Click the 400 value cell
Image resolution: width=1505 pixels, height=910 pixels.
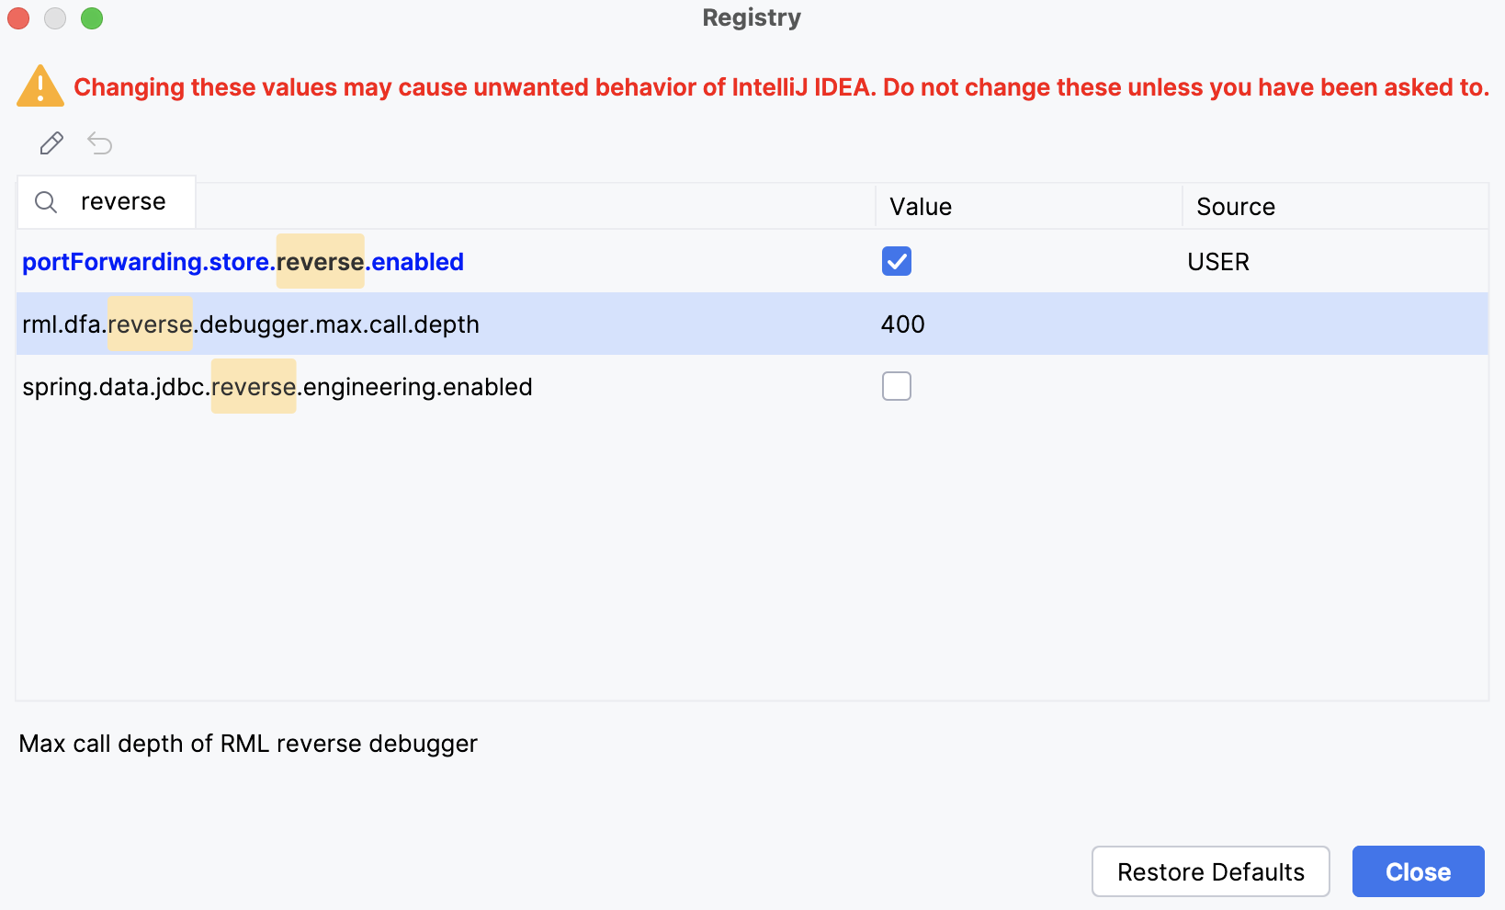902,324
